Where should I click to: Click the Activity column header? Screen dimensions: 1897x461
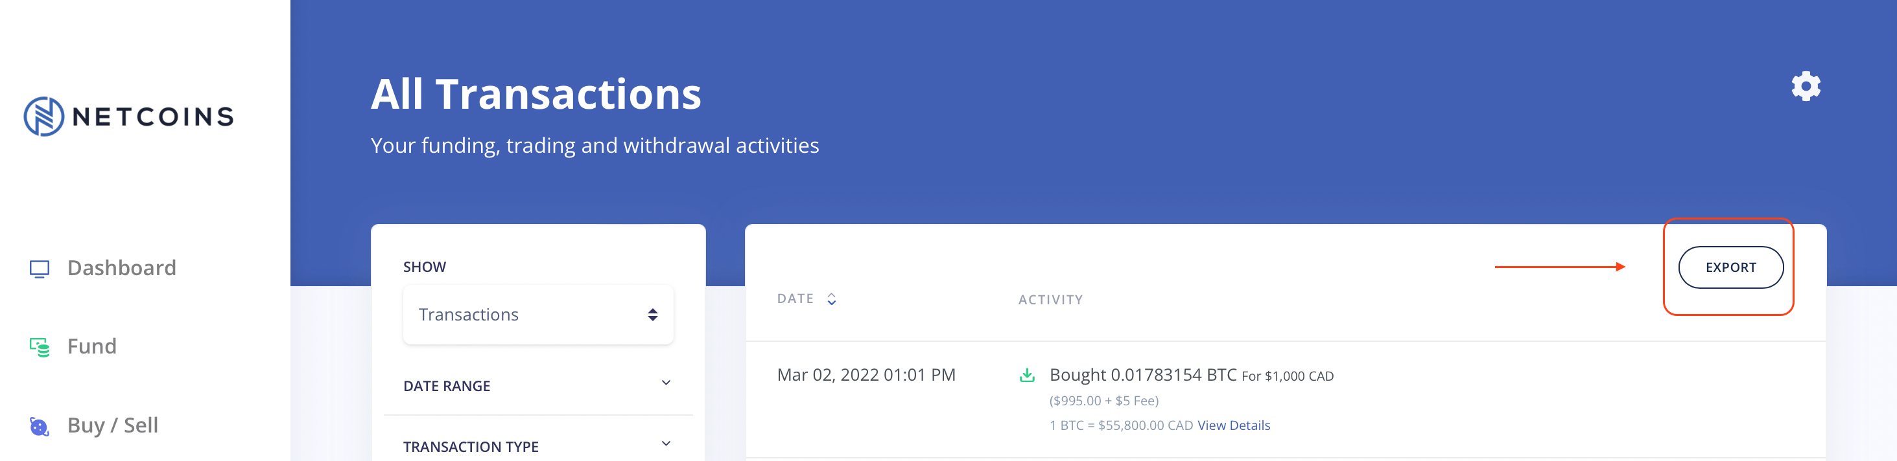coord(1050,299)
